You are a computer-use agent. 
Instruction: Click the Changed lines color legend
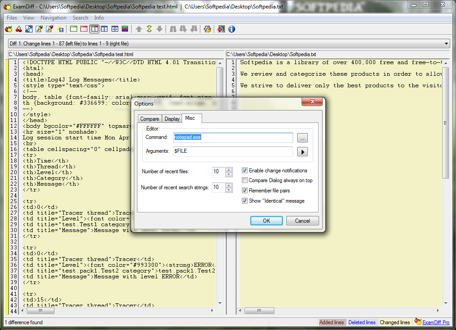pos(394,322)
